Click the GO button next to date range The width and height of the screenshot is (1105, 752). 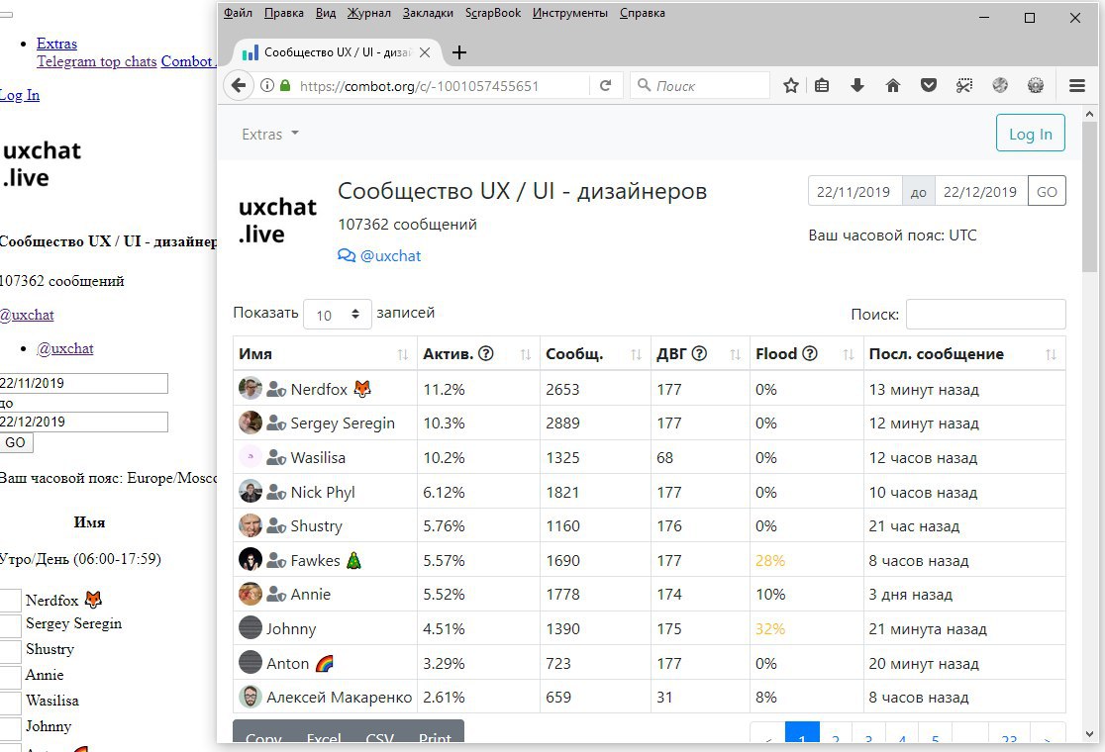coord(1047,192)
